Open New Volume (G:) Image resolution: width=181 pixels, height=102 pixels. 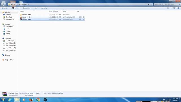pos(11,50)
